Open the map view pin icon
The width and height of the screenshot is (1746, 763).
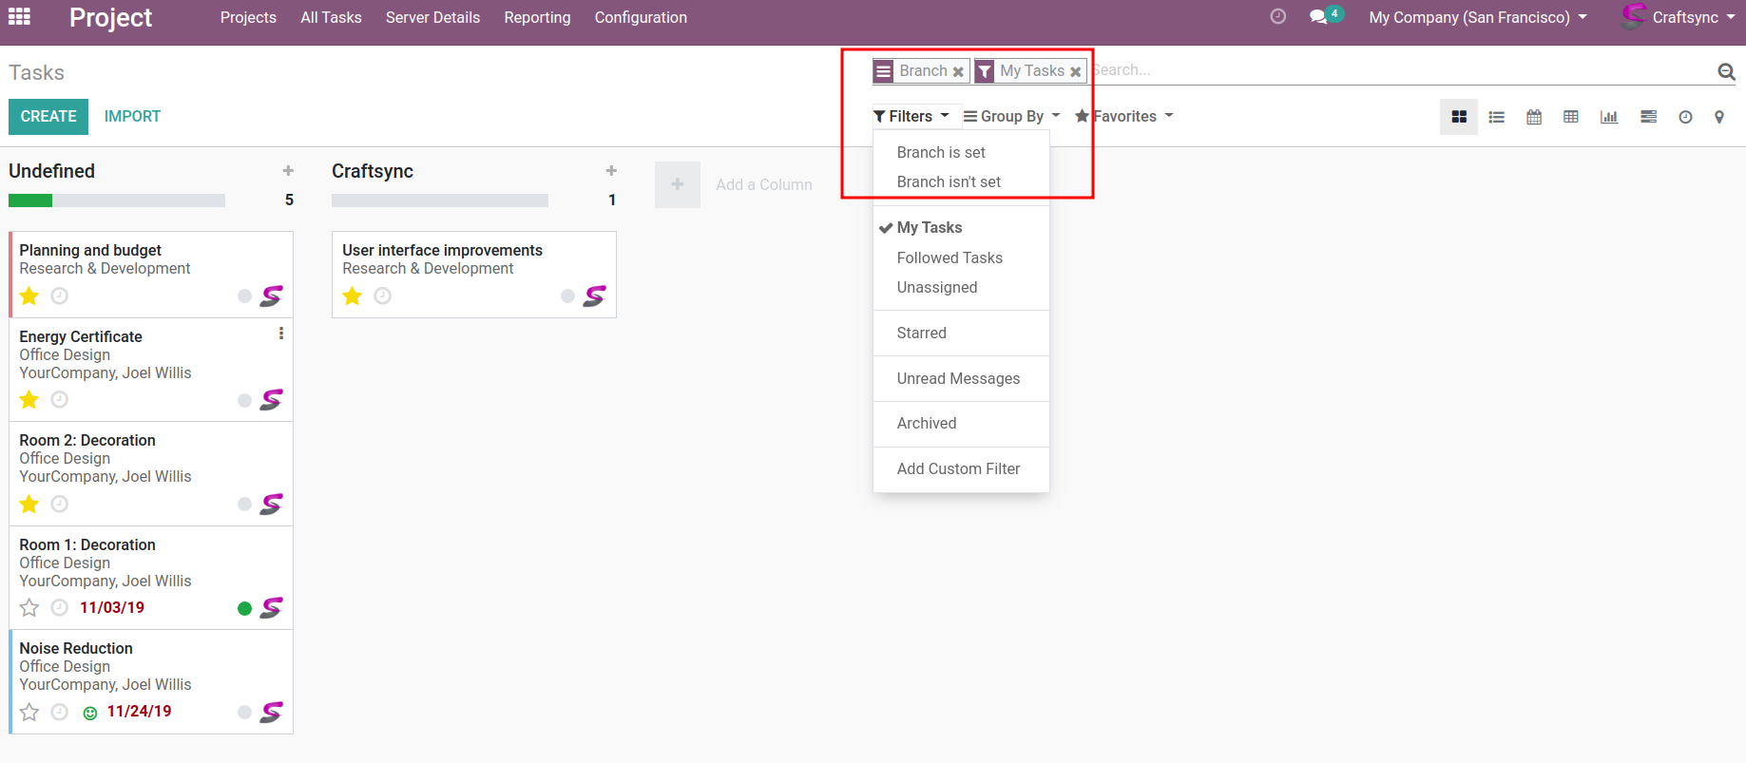pyautogui.click(x=1718, y=117)
